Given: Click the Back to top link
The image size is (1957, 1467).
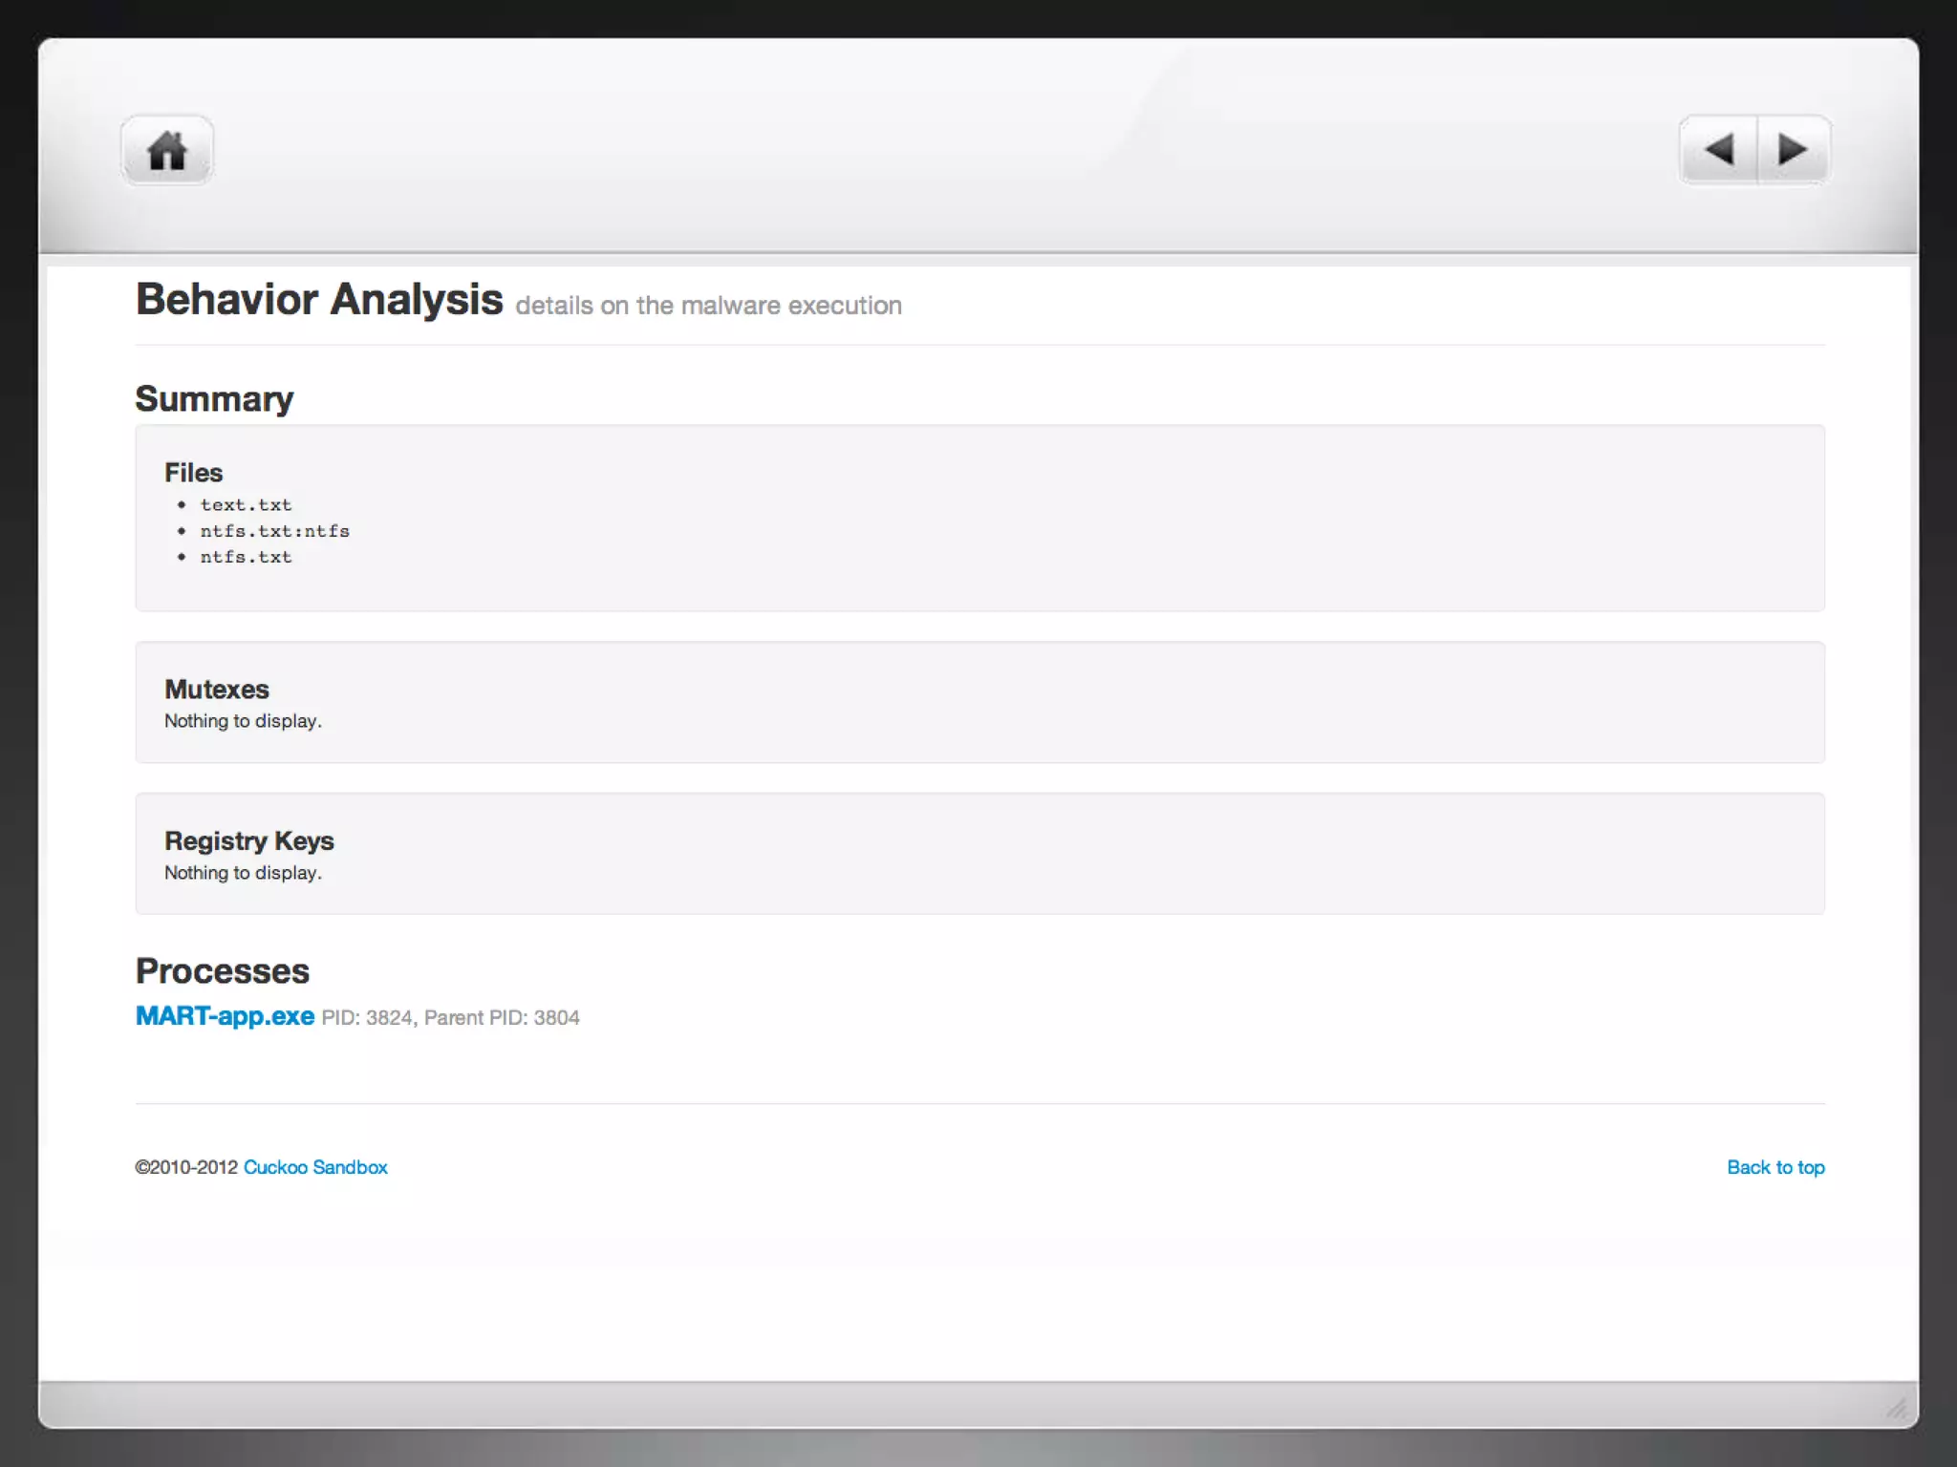Looking at the screenshot, I should 1775,1167.
